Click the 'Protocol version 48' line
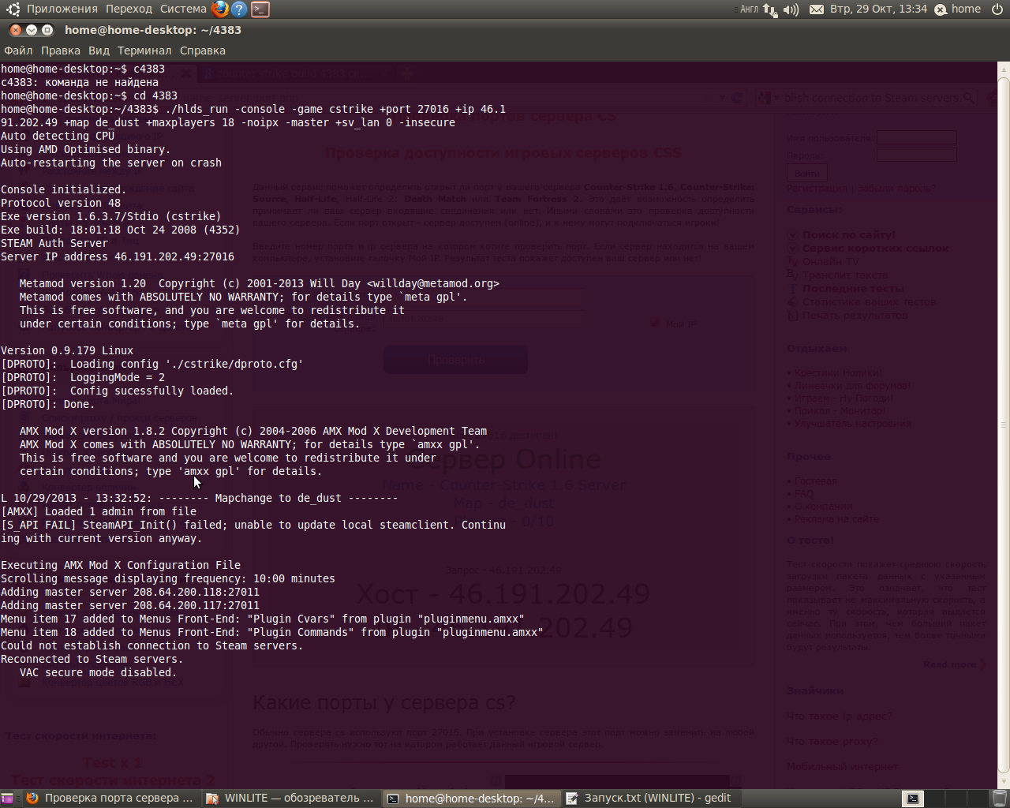The width and height of the screenshot is (1010, 808). point(61,203)
